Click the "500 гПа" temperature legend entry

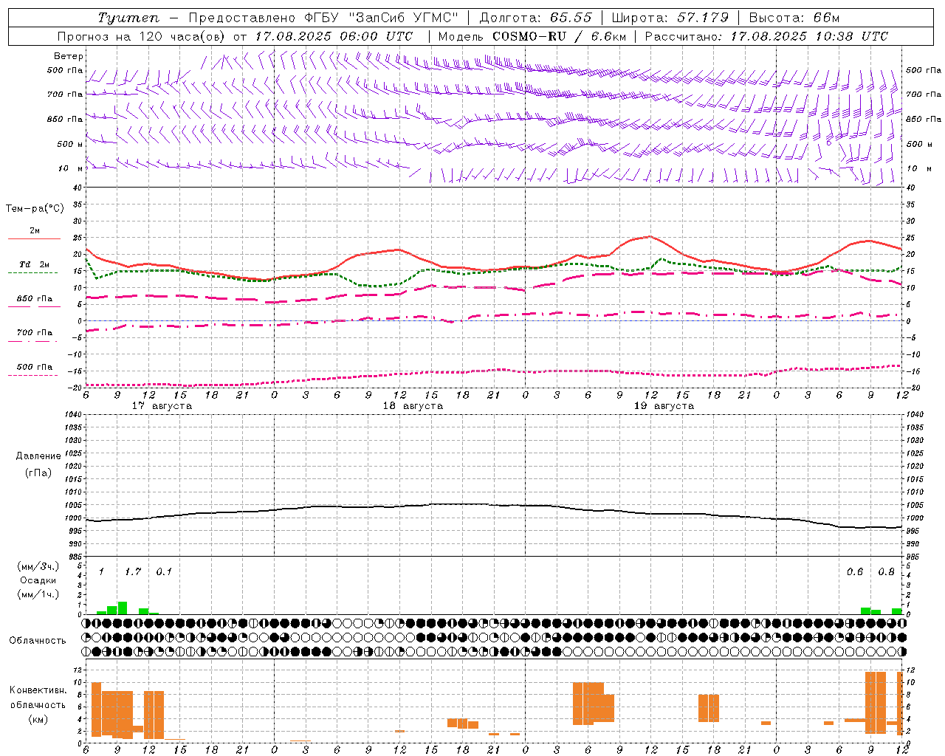pyautogui.click(x=35, y=367)
